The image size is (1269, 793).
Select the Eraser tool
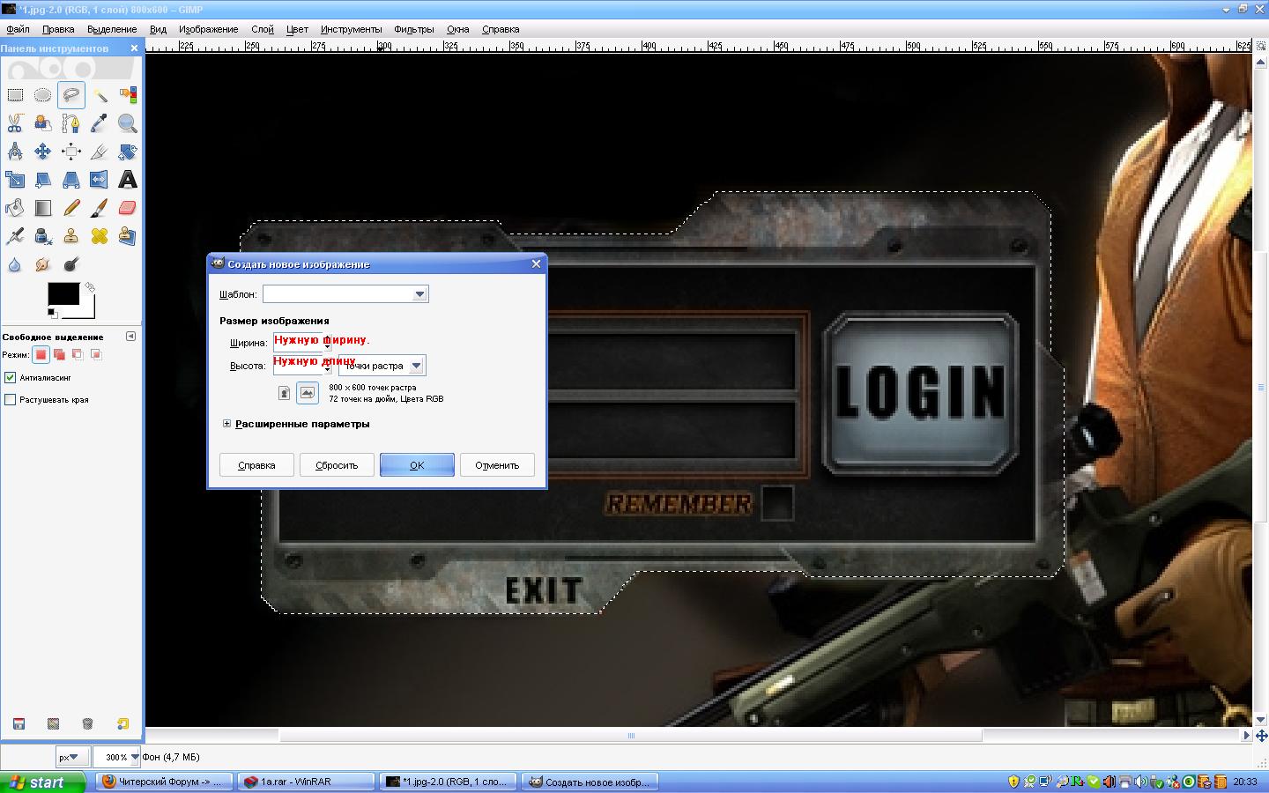(x=128, y=208)
